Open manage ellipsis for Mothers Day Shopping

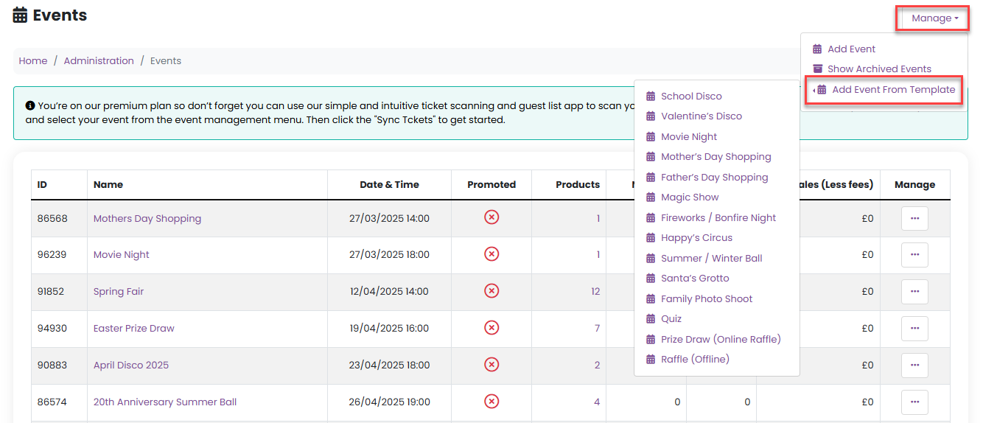(914, 218)
